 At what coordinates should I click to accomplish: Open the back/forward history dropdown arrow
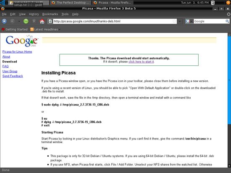click(x=19, y=21)
